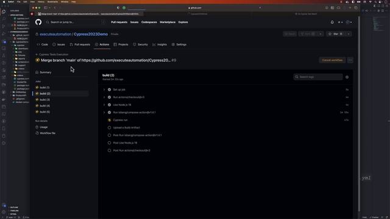Open Marketplace in top navigation

(x=168, y=22)
